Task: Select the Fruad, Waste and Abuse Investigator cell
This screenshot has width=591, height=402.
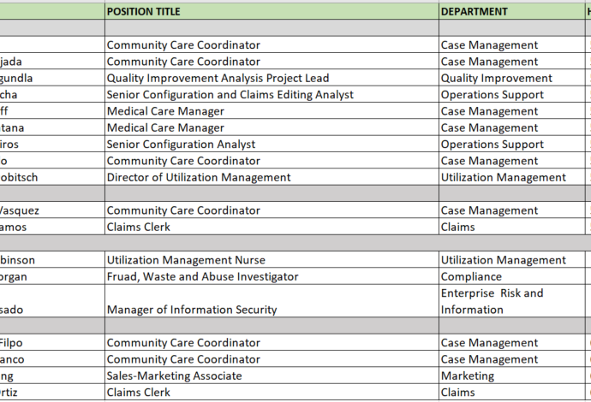Action: 272,276
